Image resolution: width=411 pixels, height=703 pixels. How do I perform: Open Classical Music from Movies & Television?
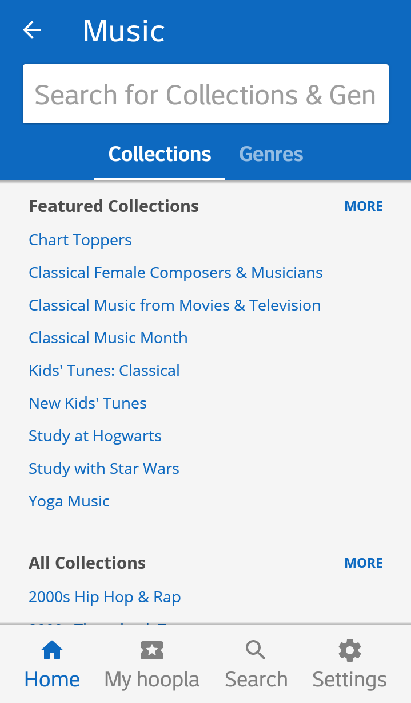[x=175, y=305]
